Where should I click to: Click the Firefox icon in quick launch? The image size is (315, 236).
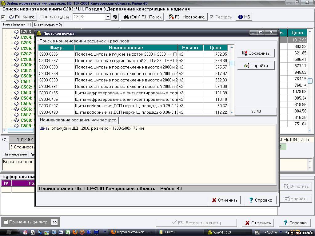(75, 232)
